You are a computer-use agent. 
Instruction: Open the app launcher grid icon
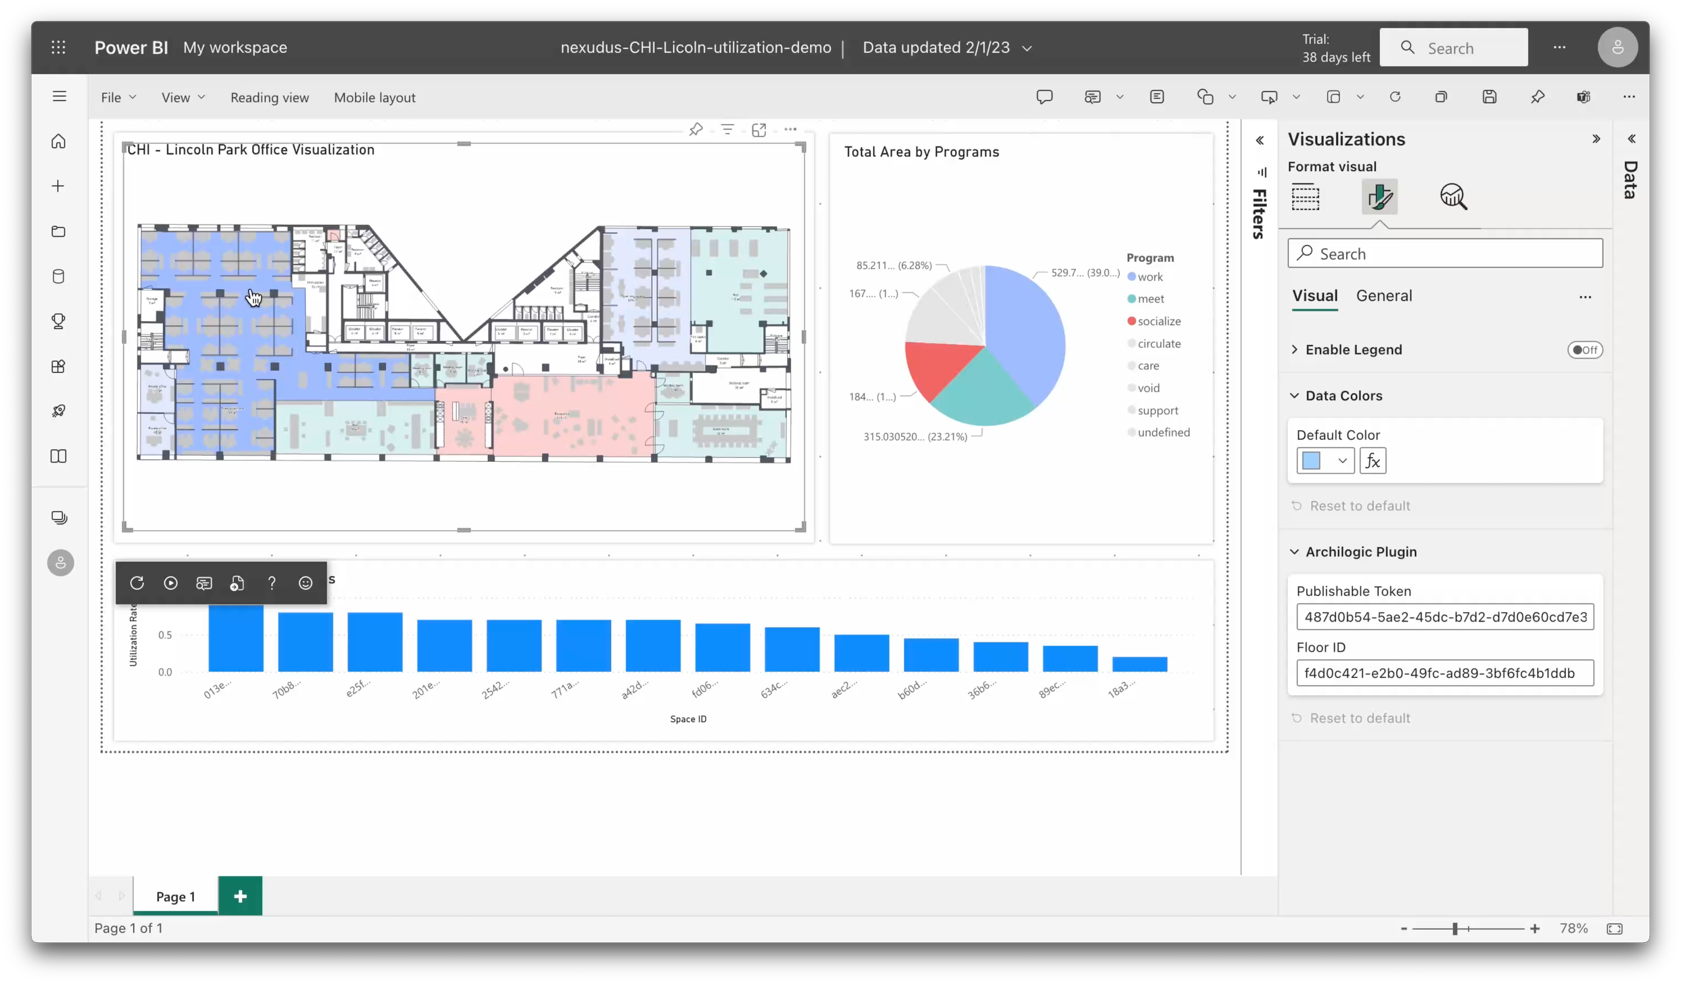click(x=58, y=47)
